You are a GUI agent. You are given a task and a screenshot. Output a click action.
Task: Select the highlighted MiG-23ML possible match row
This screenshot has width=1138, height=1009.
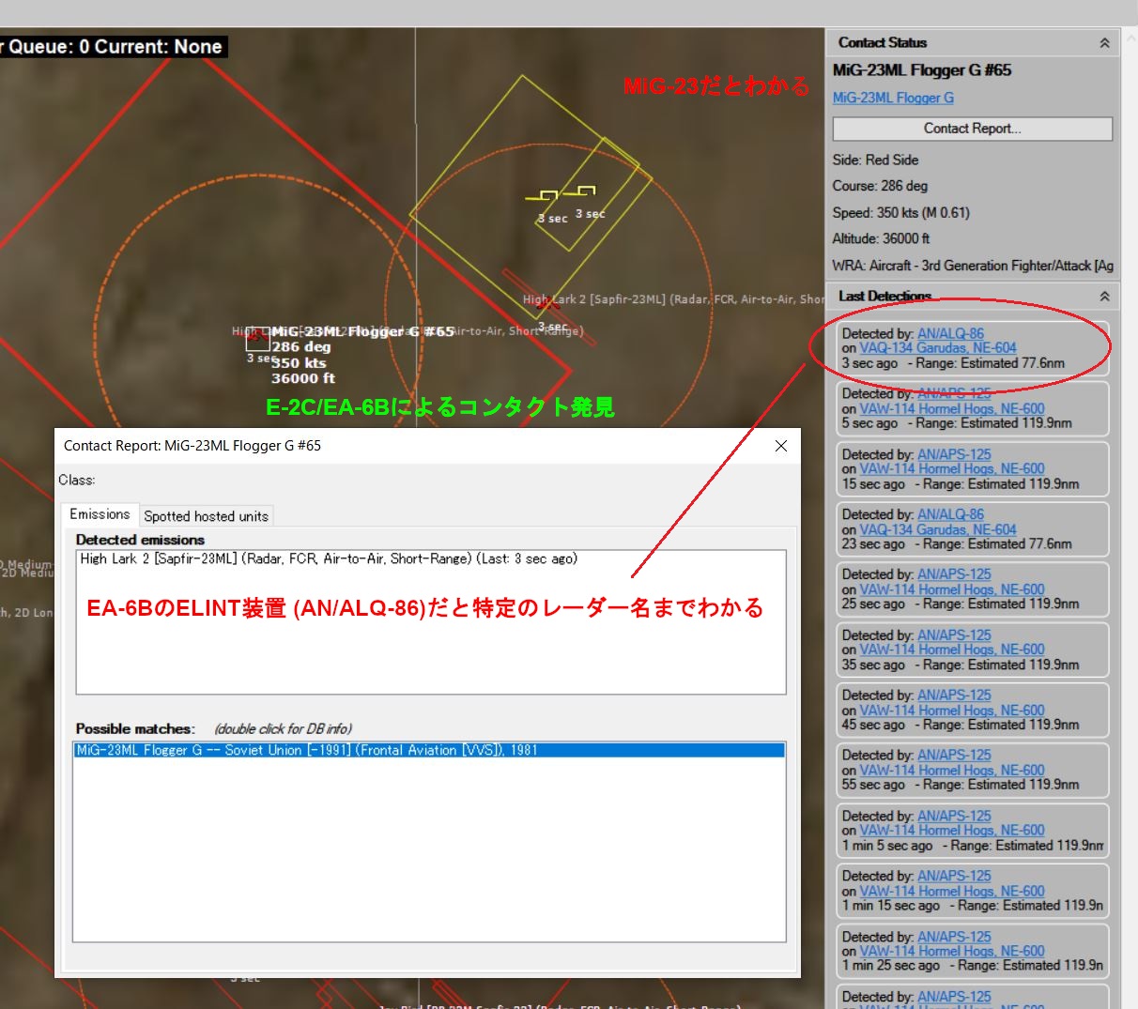(x=428, y=750)
